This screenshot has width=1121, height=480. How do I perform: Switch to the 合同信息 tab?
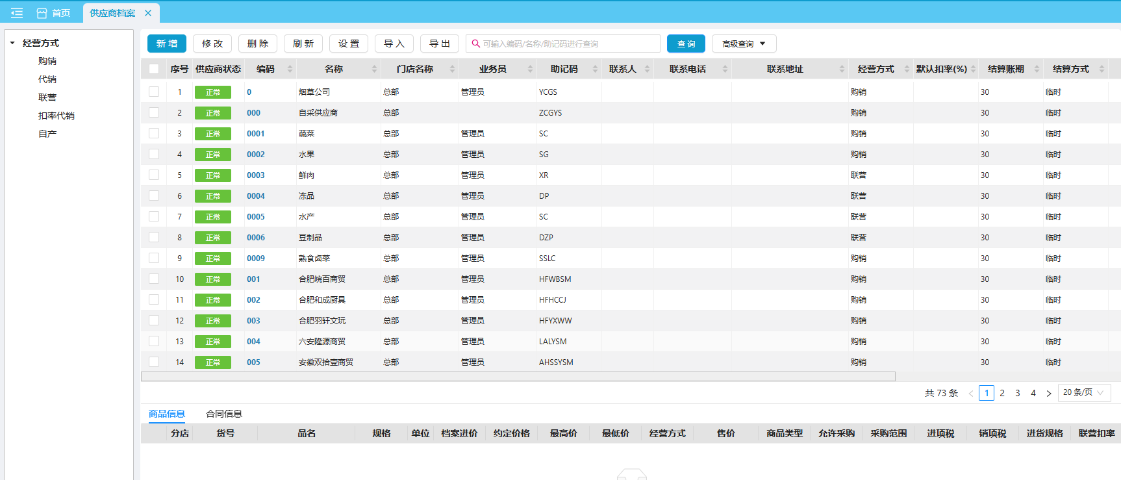[223, 414]
